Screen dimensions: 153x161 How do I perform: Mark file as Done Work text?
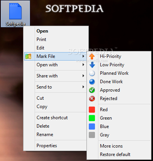point(111,82)
